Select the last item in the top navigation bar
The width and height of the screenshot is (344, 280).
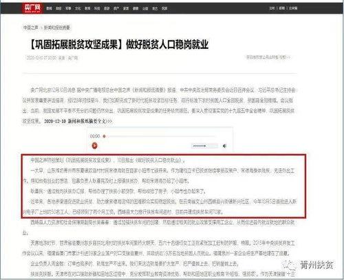pyautogui.click(x=164, y=8)
